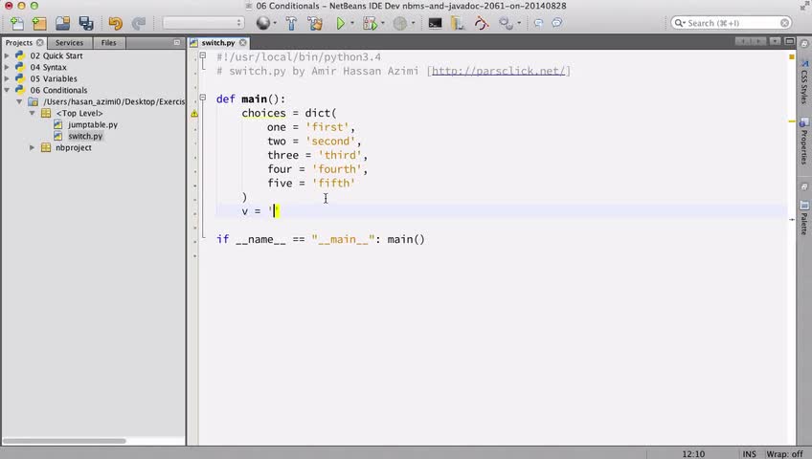Open the project configuration combo box
This screenshot has height=459, width=812.
[203, 23]
